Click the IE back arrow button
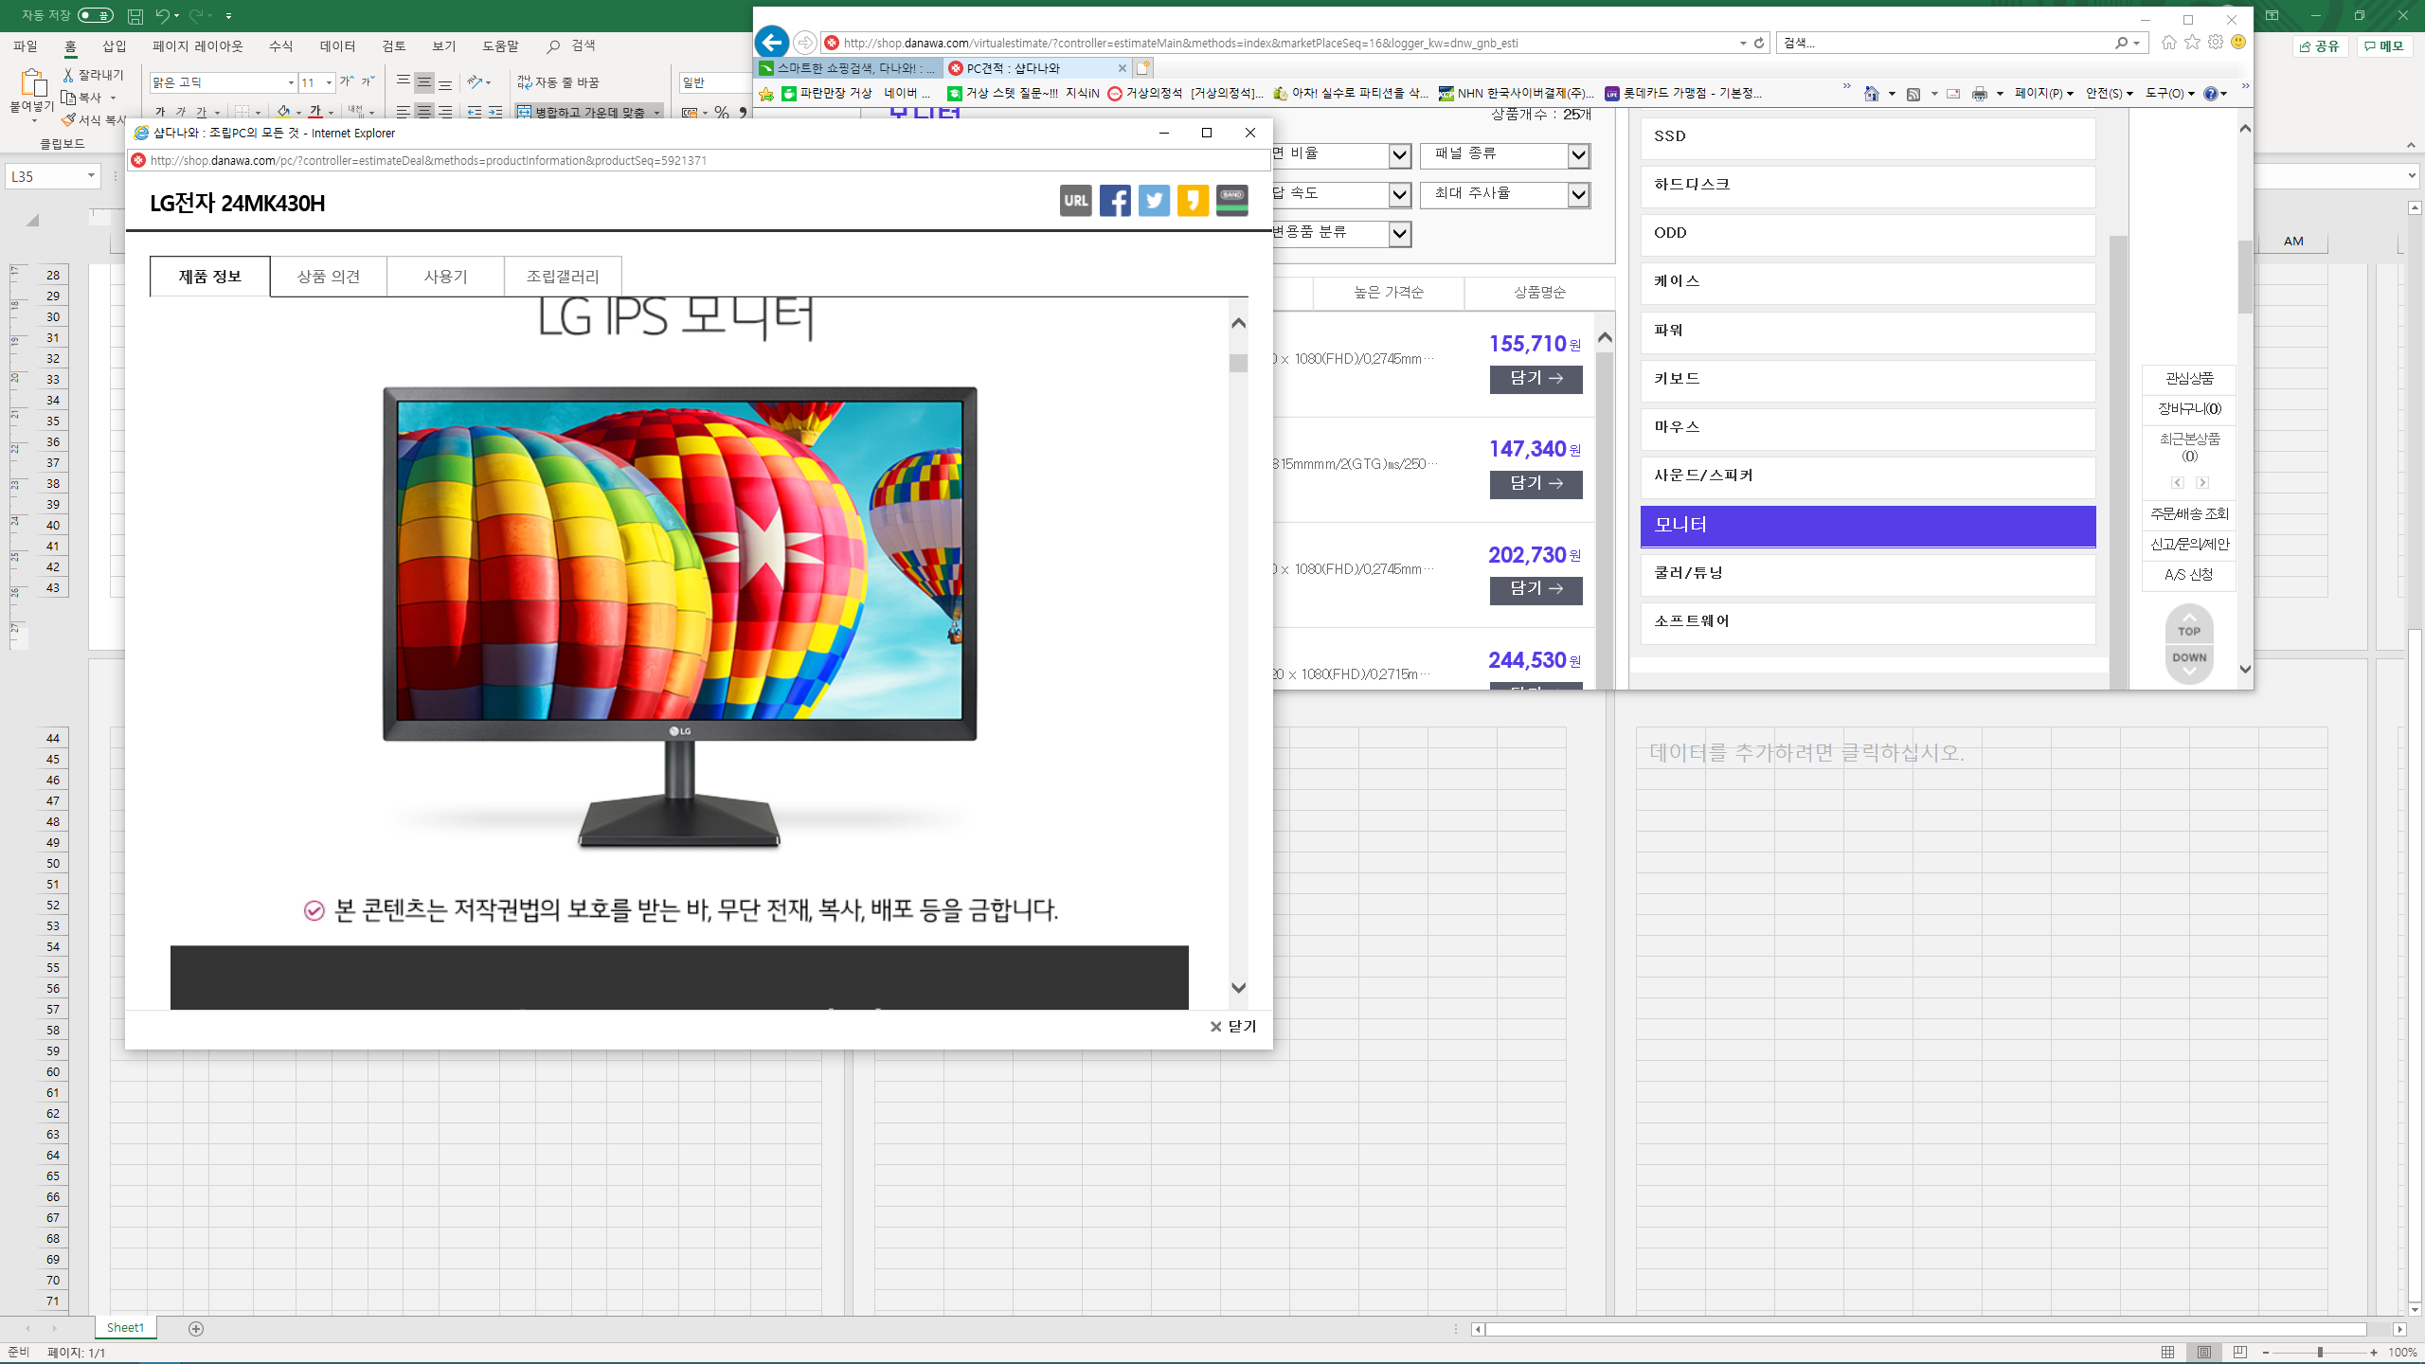This screenshot has width=2425, height=1364. click(x=772, y=42)
